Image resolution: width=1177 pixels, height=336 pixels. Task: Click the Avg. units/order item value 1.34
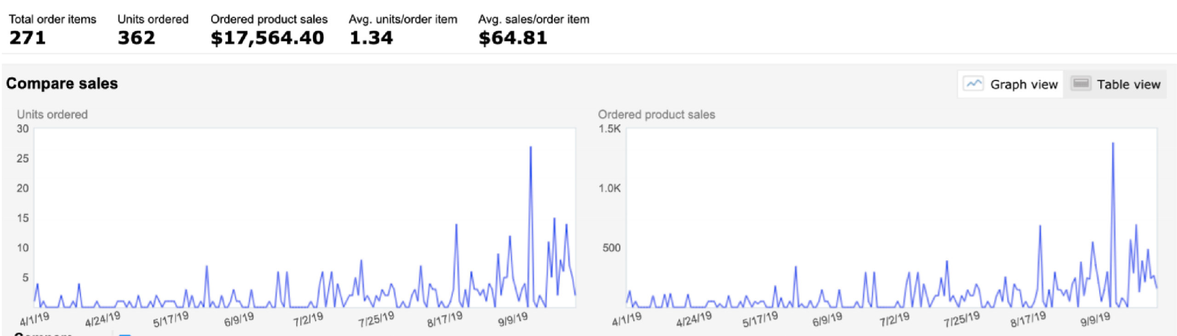[x=371, y=38]
